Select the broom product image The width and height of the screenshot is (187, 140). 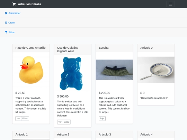click(114, 70)
